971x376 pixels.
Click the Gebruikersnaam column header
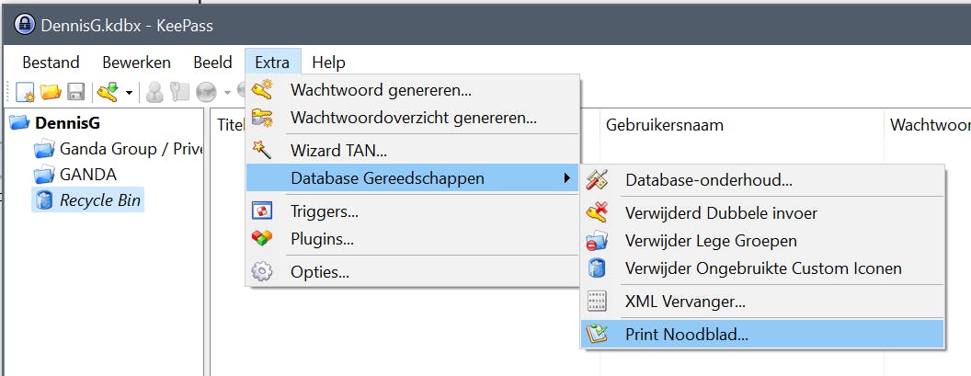pyautogui.click(x=664, y=125)
